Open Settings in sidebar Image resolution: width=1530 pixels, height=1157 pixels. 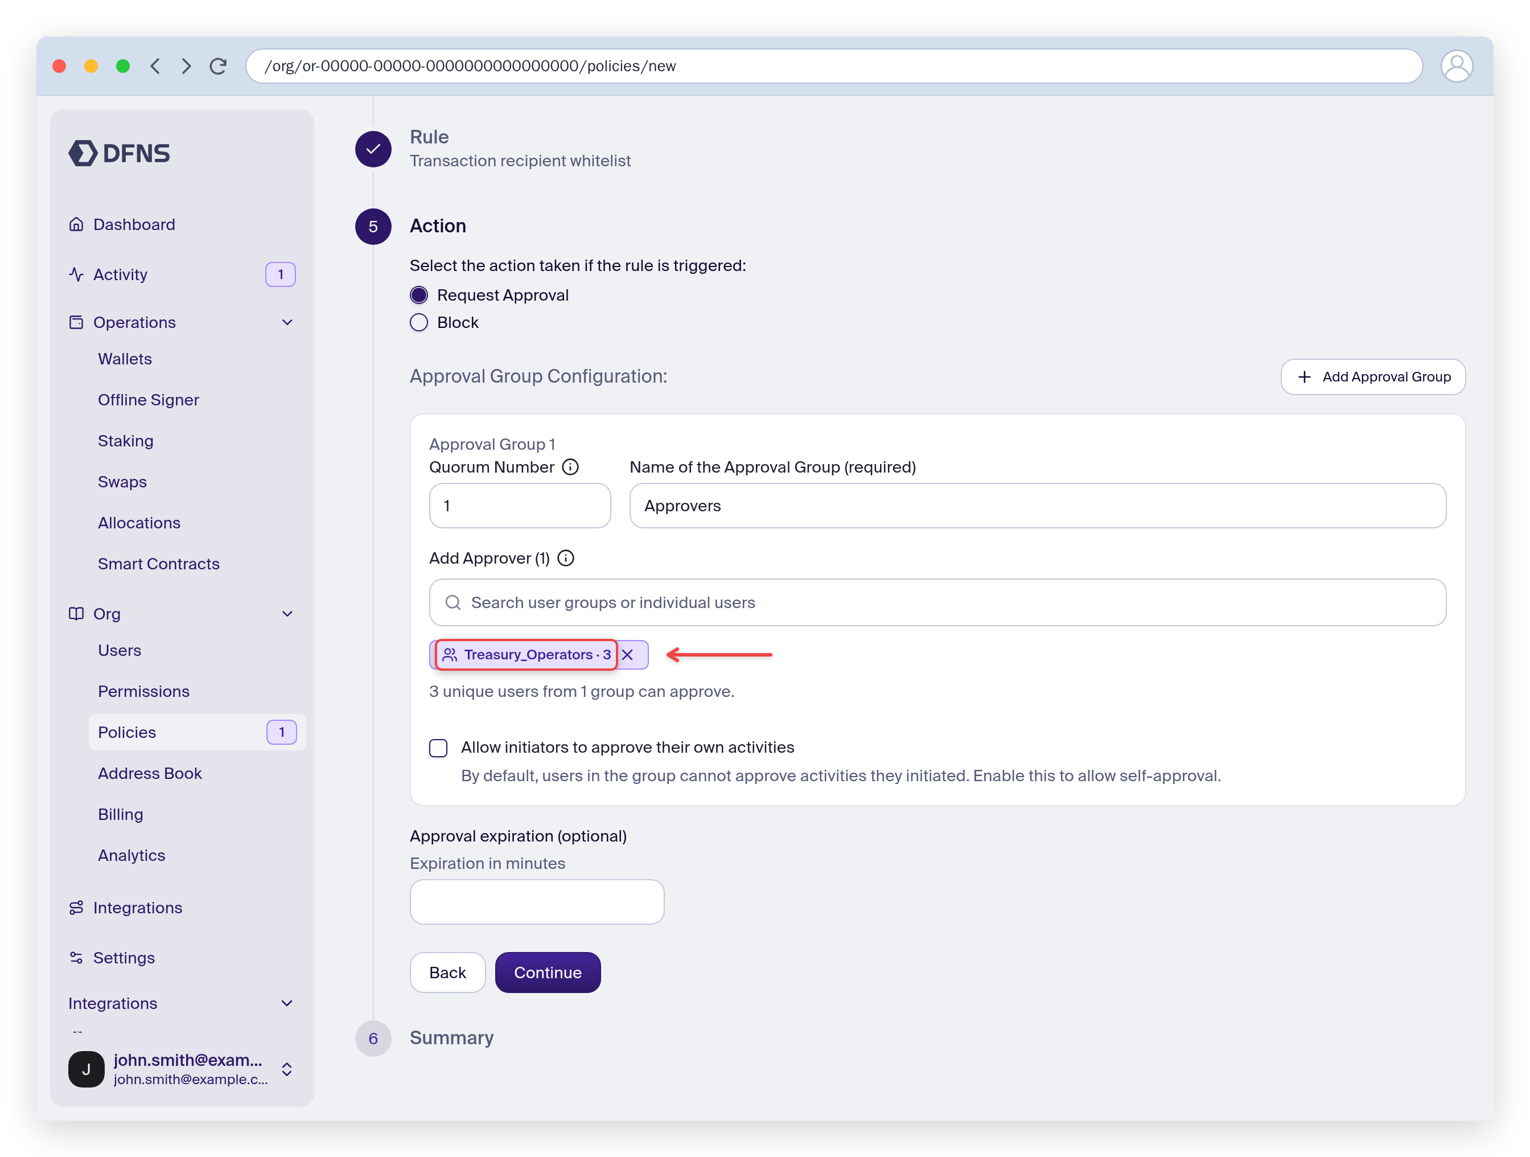tap(124, 958)
